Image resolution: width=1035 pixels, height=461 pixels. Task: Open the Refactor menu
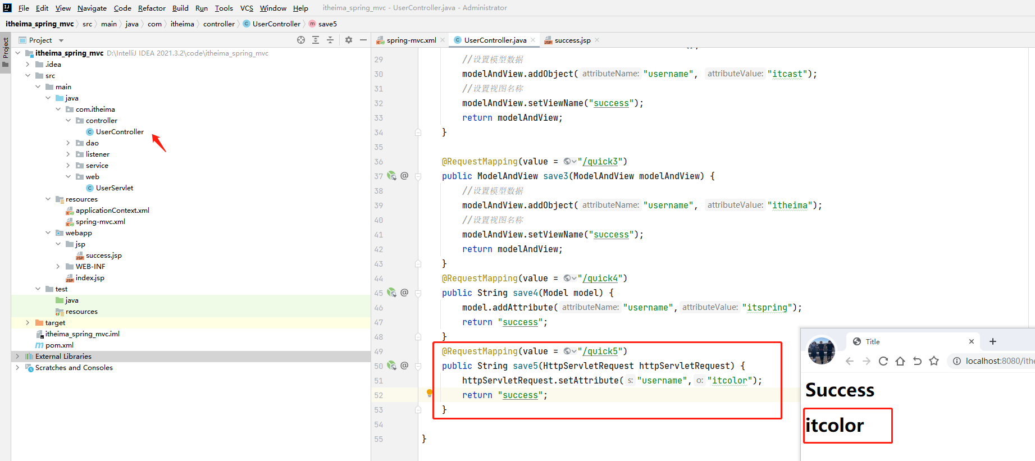(152, 8)
